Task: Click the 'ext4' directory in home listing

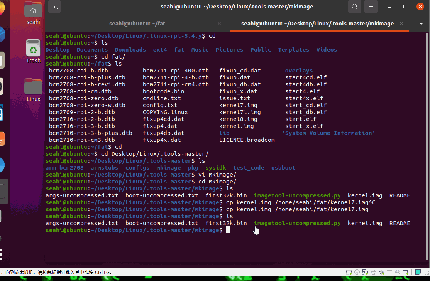Action: (x=160, y=50)
